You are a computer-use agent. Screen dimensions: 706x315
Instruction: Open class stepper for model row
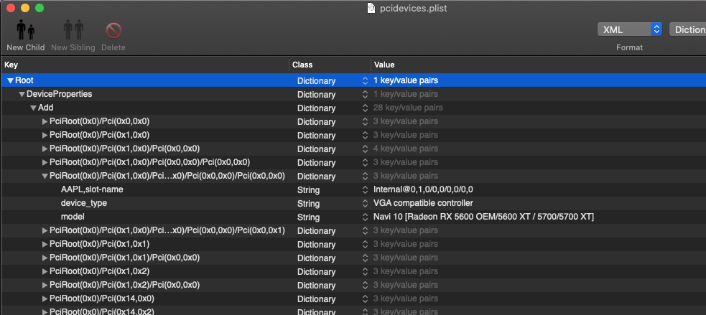click(365, 217)
